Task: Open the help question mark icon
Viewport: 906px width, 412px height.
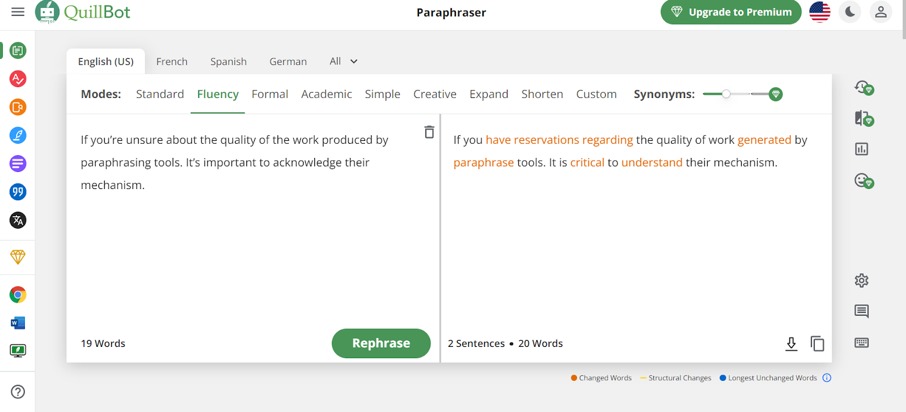Action: click(x=18, y=392)
